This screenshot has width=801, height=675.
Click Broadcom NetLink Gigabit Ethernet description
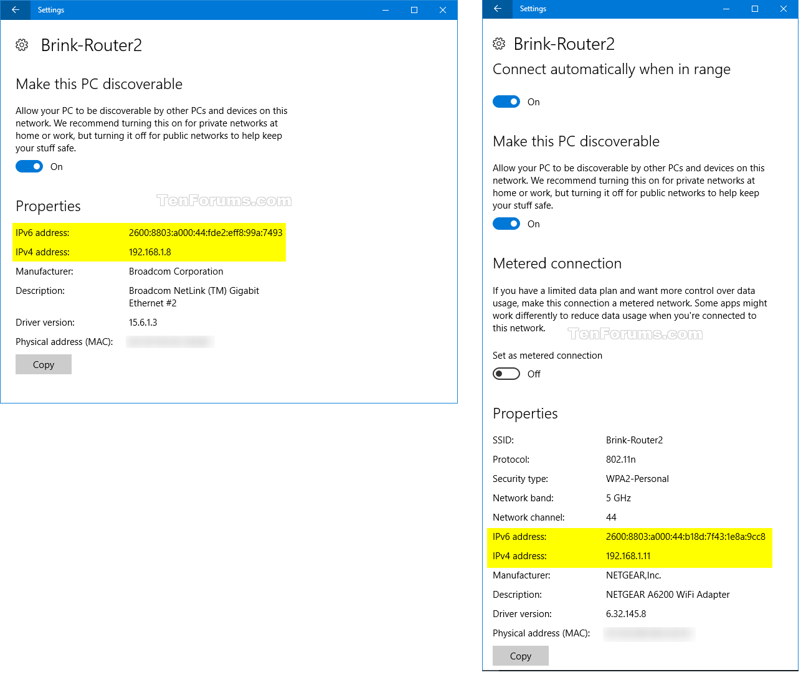click(194, 297)
